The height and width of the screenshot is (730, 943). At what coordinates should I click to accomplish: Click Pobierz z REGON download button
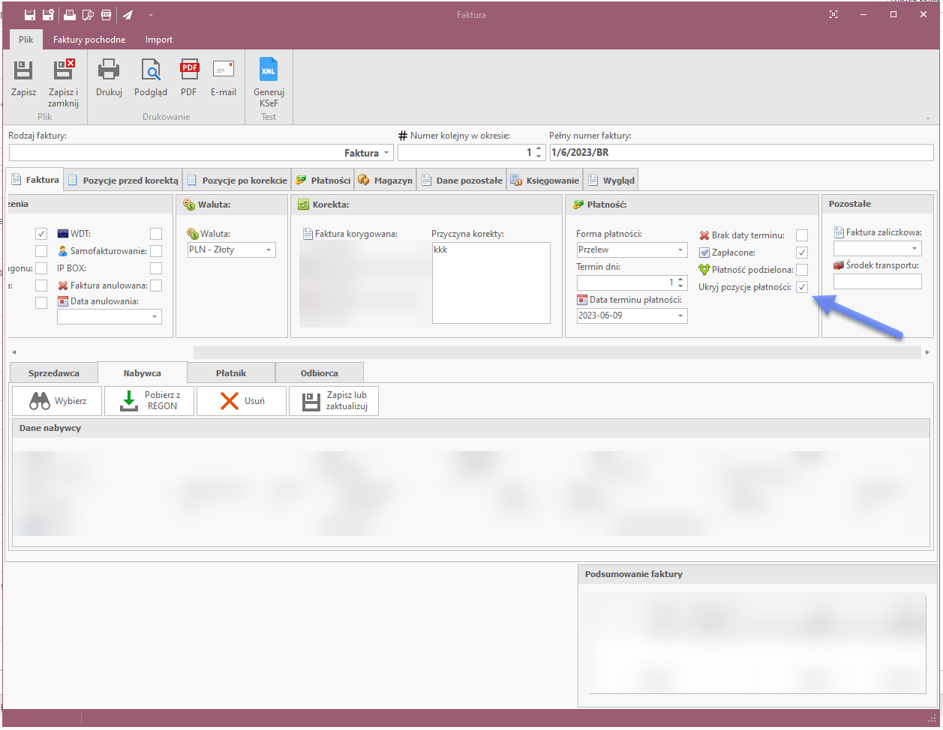(149, 401)
